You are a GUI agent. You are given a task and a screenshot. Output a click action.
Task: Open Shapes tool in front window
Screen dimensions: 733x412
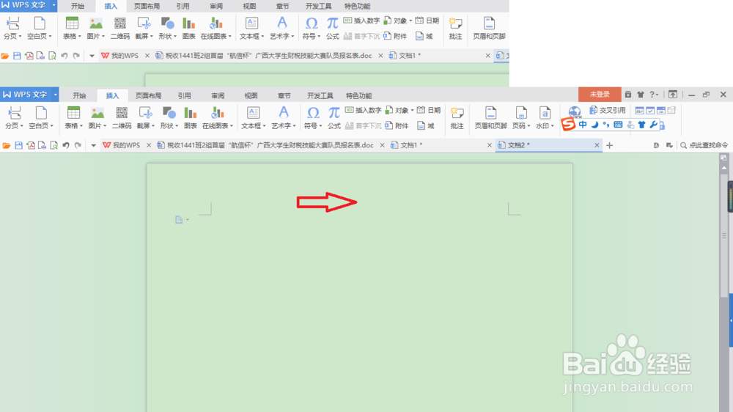click(169, 117)
